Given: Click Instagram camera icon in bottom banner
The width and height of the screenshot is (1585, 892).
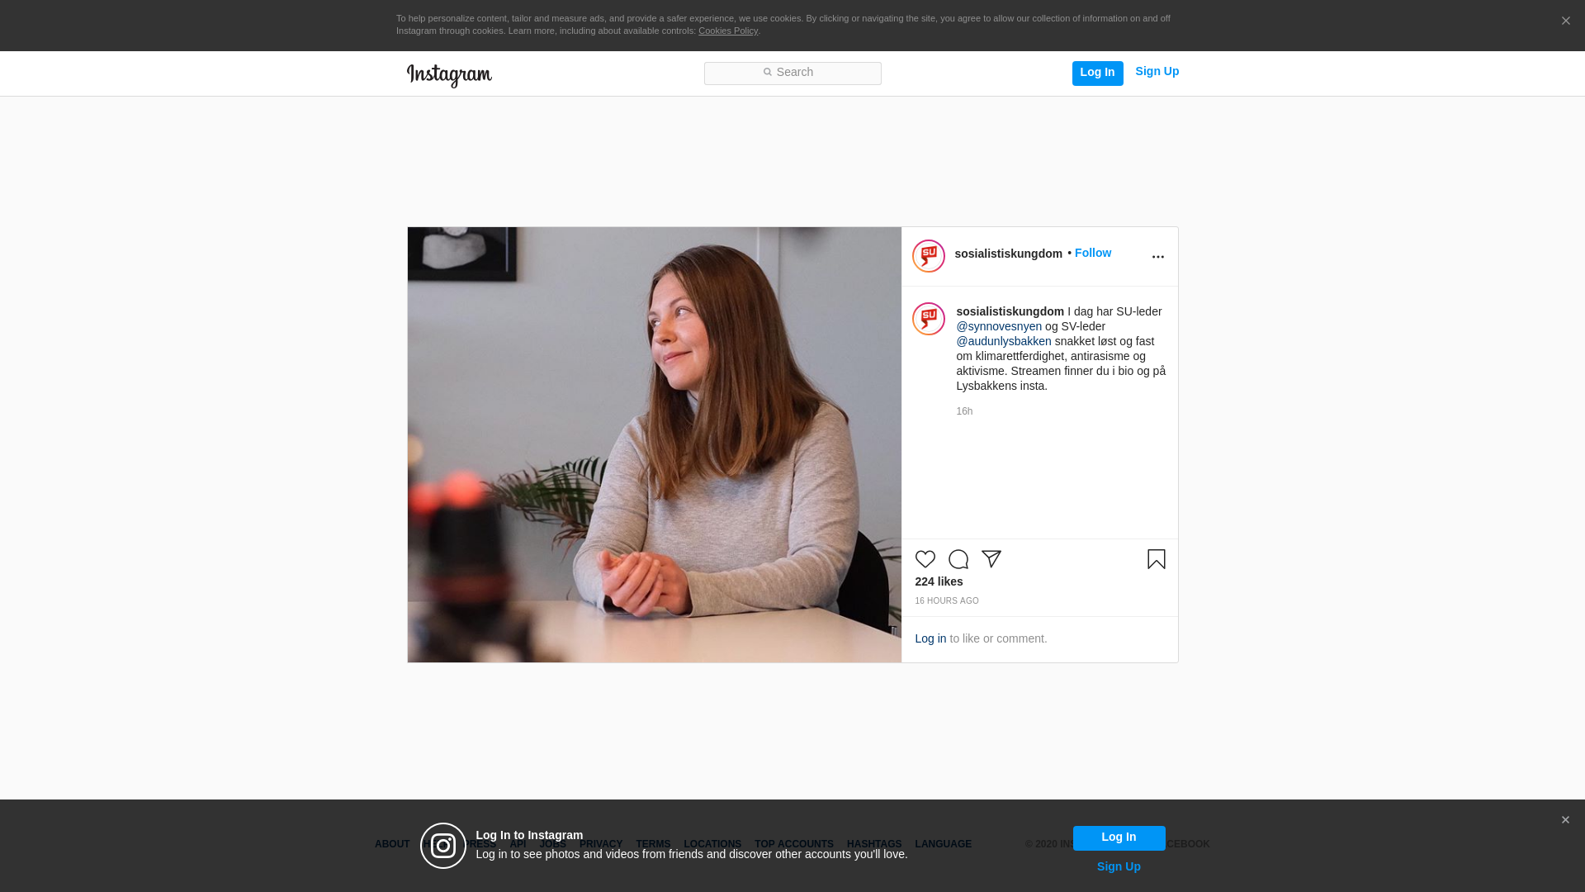Looking at the screenshot, I should pos(443,846).
